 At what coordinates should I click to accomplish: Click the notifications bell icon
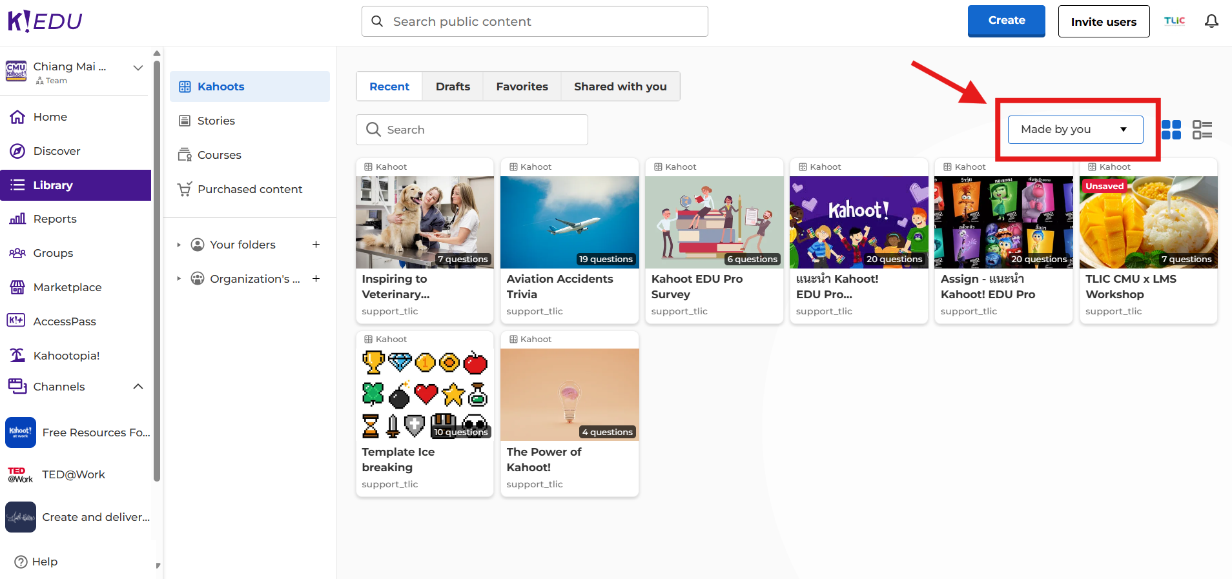[x=1211, y=21]
